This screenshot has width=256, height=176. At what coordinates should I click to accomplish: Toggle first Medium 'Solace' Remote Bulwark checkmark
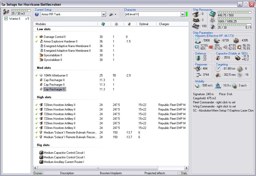37,132
